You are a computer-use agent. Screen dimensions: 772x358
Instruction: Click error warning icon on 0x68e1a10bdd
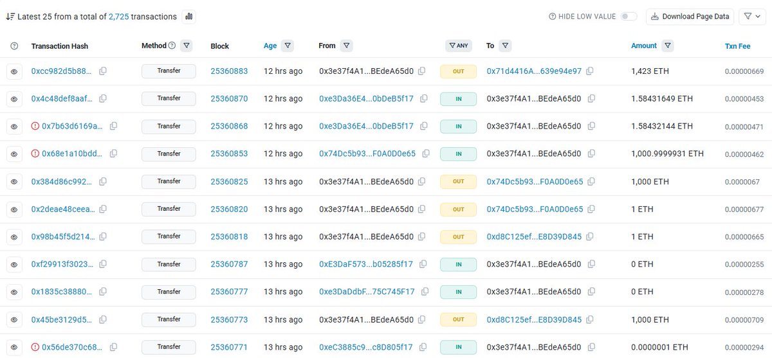click(35, 154)
